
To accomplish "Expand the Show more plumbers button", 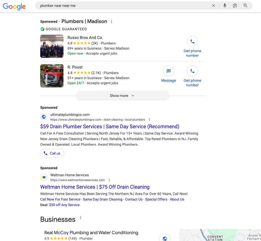I will click(x=122, y=96).
